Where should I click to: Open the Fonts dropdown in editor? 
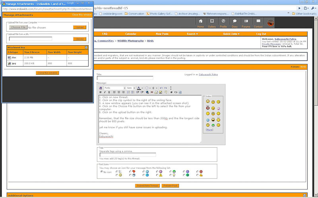[112, 88]
